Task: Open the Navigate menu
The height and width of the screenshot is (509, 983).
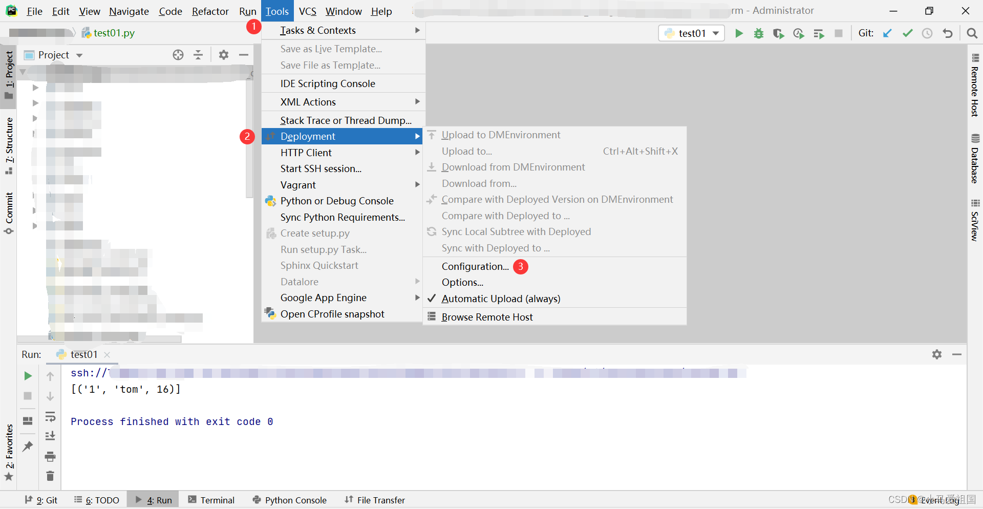Action: tap(129, 11)
